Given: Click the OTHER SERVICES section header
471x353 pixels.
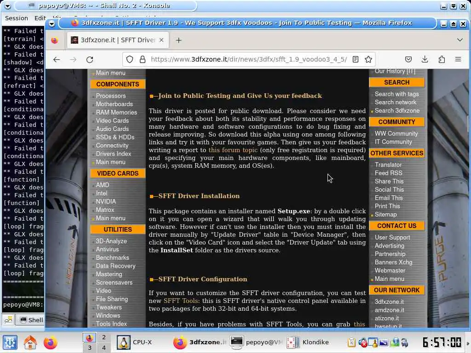Looking at the screenshot, I should tap(396, 153).
